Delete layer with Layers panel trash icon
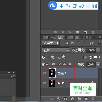102x102 pixels. point(93,99)
